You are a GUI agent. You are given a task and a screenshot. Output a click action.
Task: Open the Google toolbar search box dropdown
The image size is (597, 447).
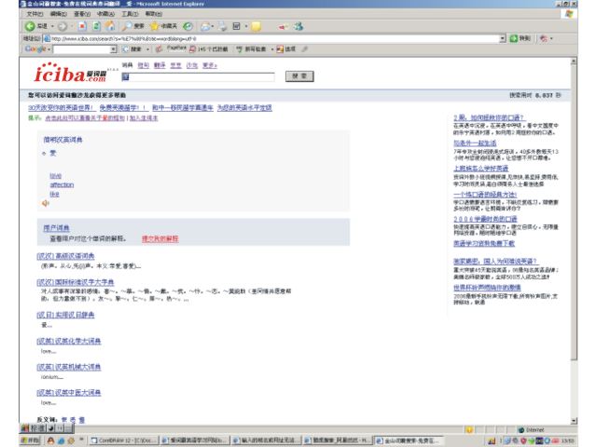[113, 49]
